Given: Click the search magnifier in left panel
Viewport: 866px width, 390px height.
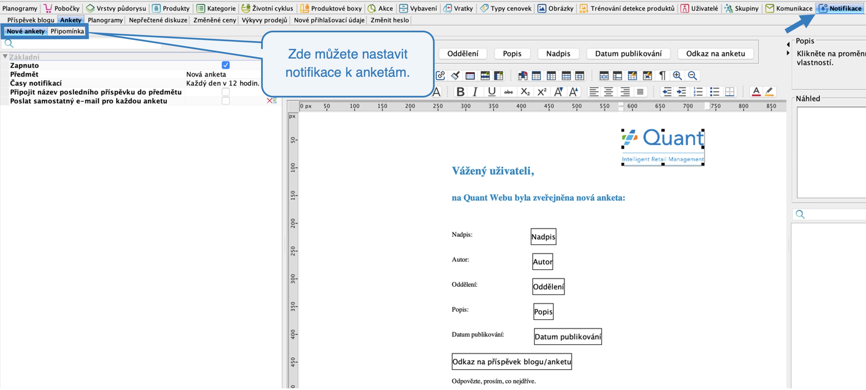Looking at the screenshot, I should 9,43.
